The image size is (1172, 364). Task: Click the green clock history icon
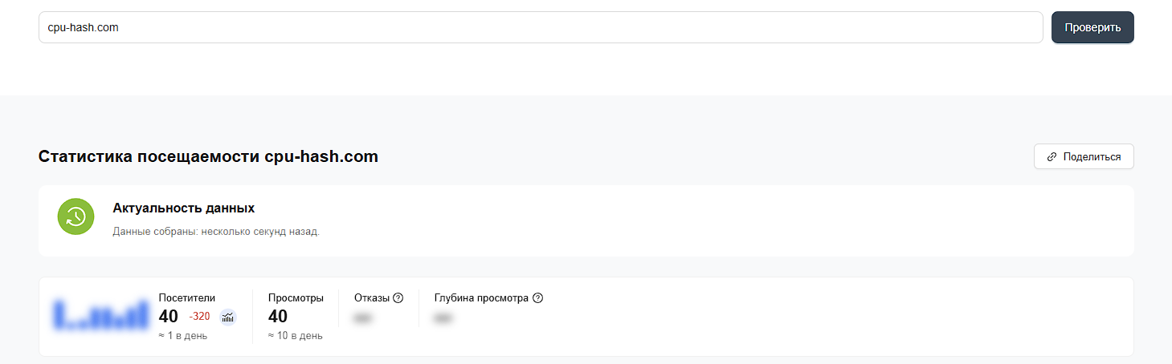coord(76,216)
